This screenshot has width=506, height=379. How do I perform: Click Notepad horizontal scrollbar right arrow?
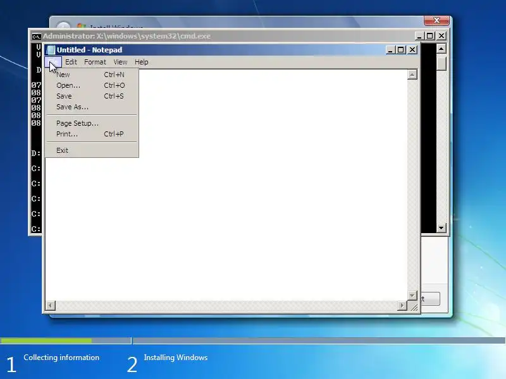[x=402, y=305]
